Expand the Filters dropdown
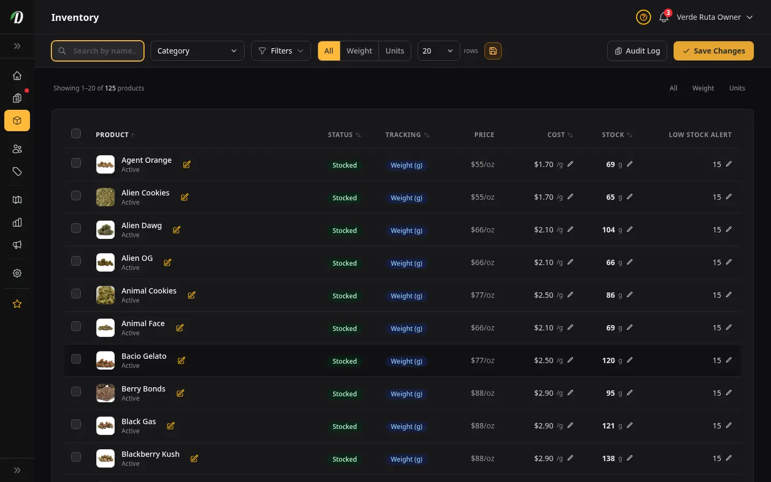The height and width of the screenshot is (482, 771). click(281, 51)
